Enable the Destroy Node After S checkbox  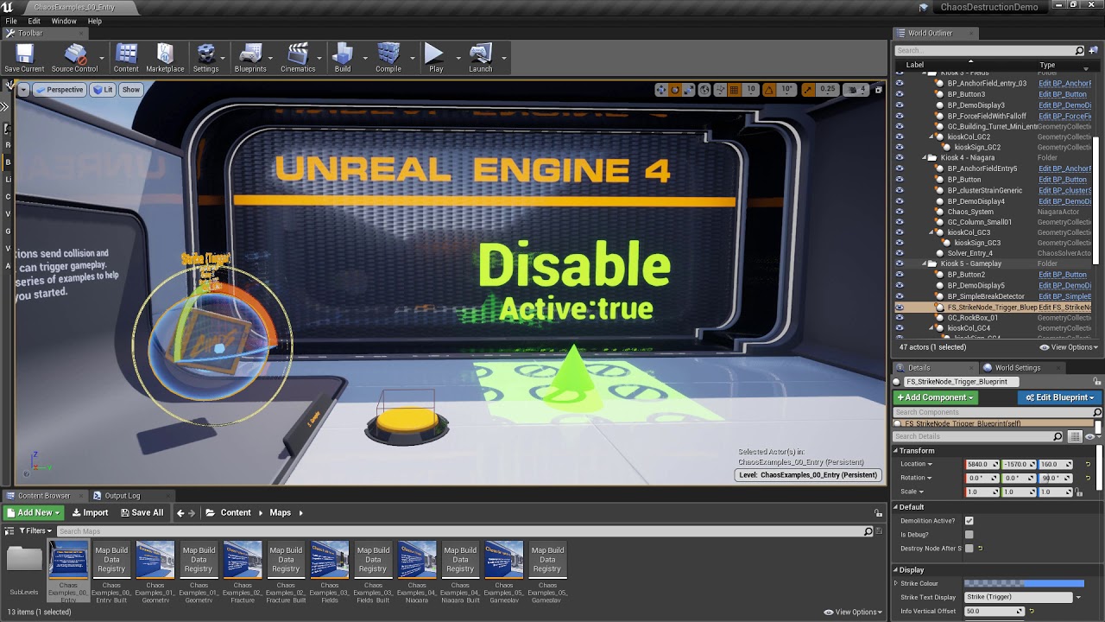coord(969,549)
